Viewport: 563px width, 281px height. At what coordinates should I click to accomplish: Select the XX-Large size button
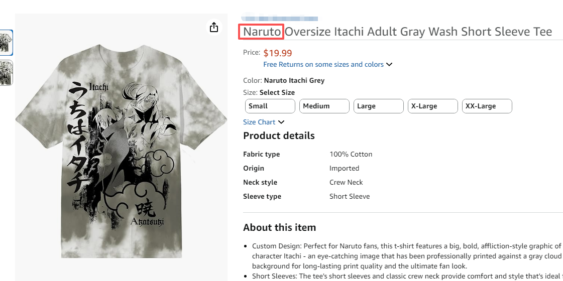[487, 106]
